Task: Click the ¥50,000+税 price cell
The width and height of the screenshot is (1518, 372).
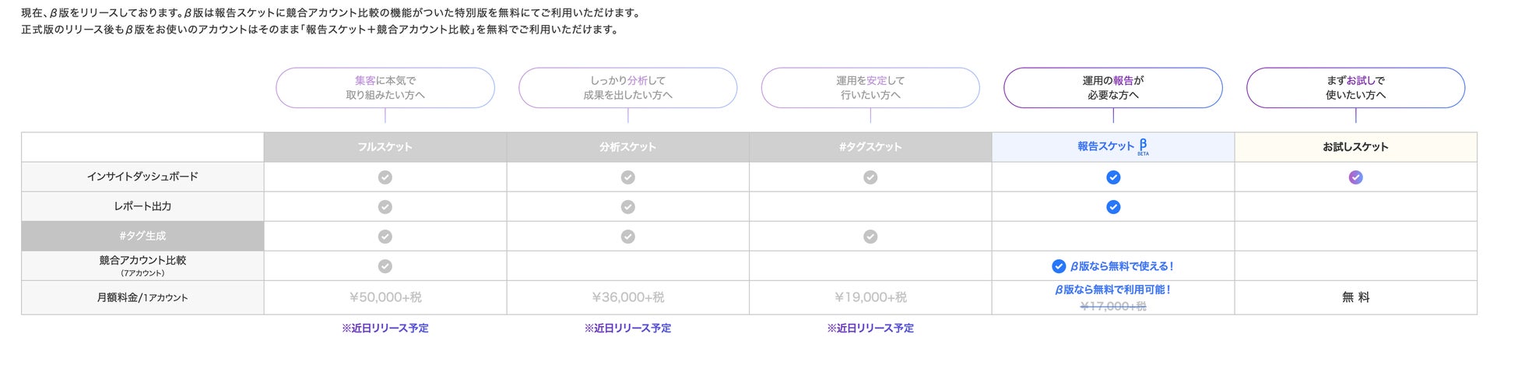Action: [385, 297]
